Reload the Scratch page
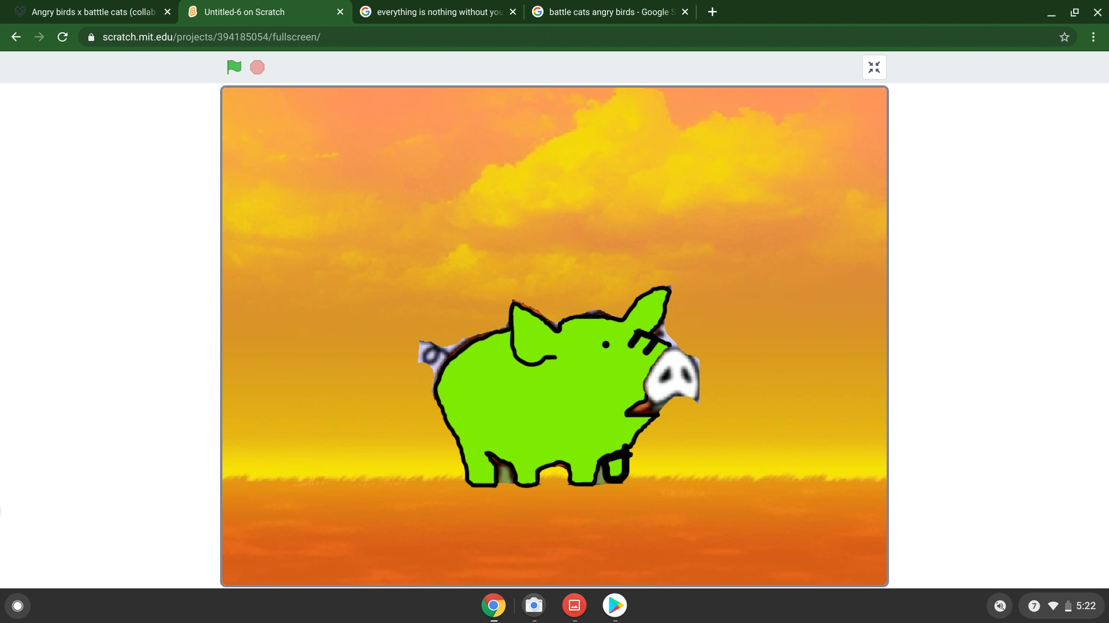The height and width of the screenshot is (623, 1109). pos(62,37)
